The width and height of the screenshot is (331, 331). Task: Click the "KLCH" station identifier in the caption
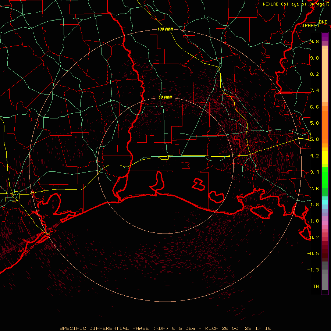212,328
